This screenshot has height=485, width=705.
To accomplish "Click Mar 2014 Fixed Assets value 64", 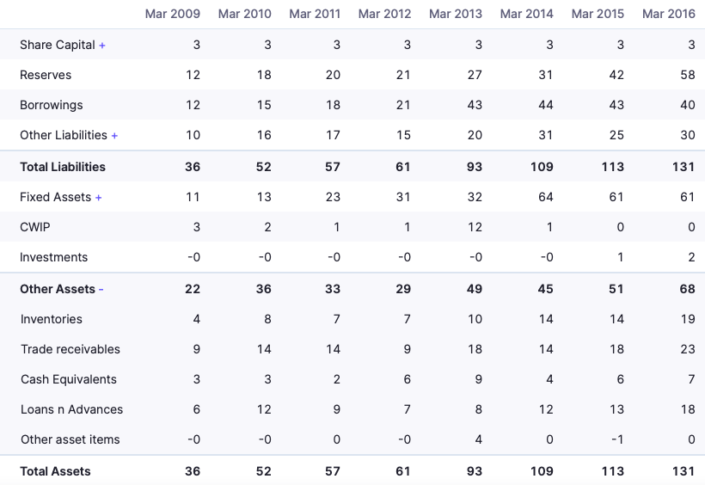I will pyautogui.click(x=546, y=197).
